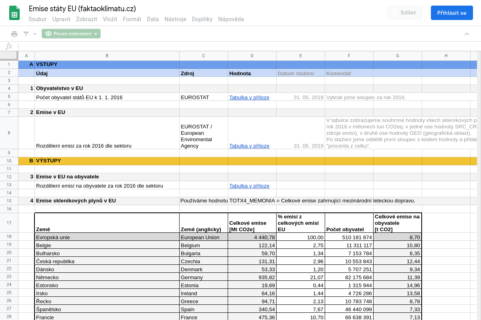Click the 'Emise v EU na obyvatele' cell

pyautogui.click(x=107, y=177)
